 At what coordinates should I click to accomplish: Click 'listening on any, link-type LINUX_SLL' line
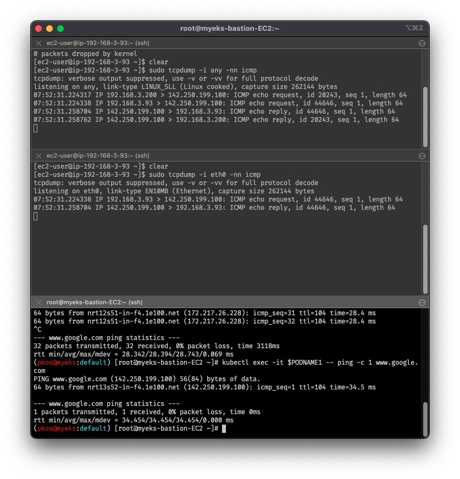tap(185, 87)
